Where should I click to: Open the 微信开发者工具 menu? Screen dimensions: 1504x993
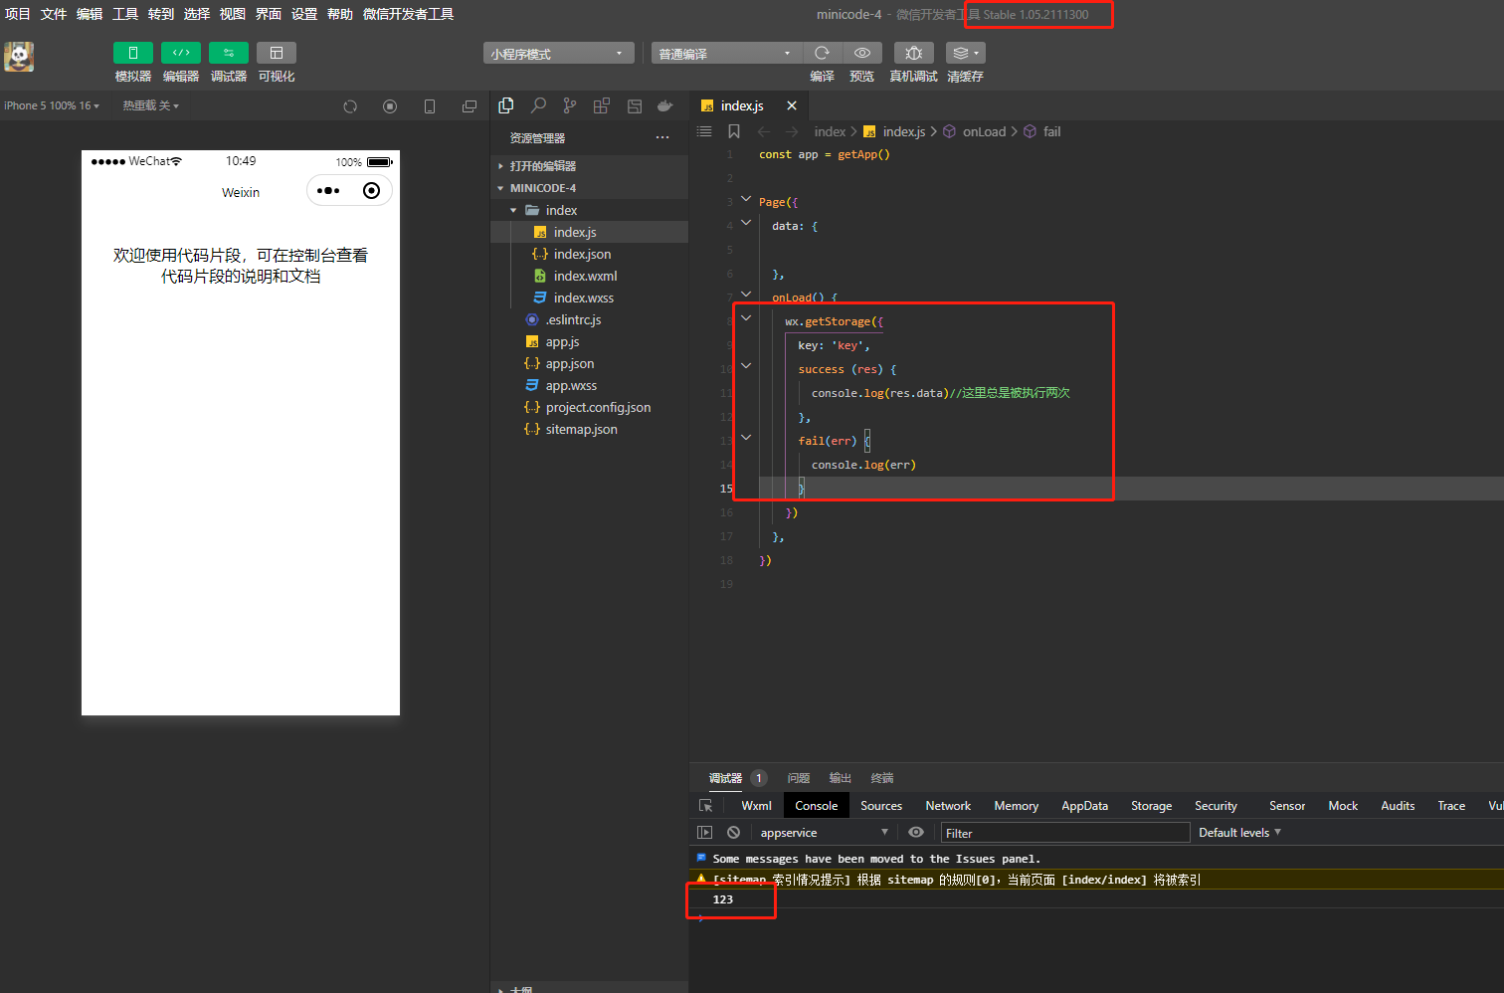click(408, 14)
